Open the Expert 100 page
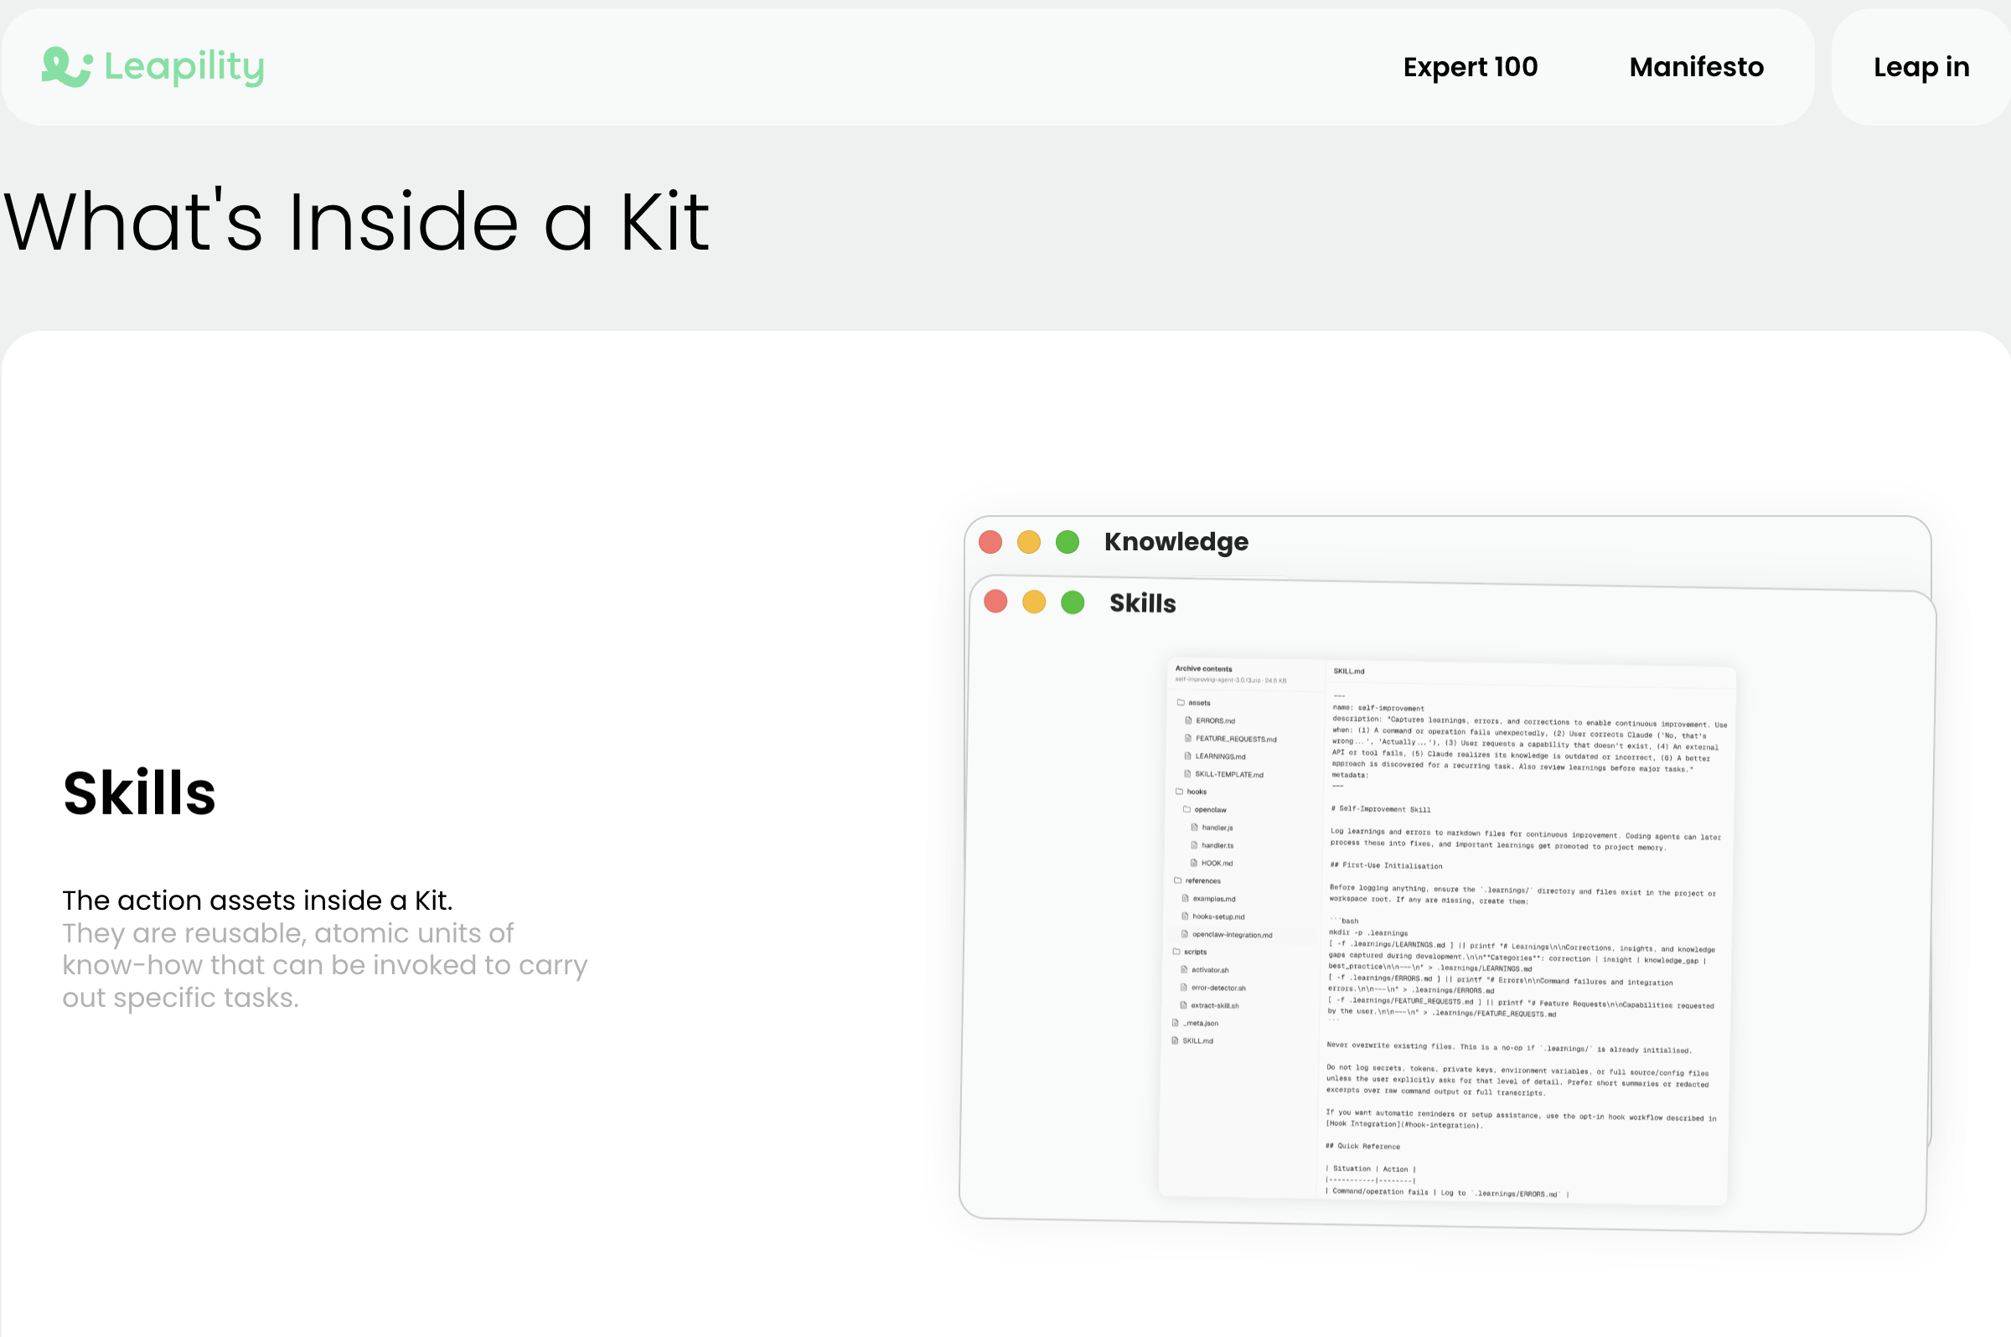This screenshot has width=2011, height=1337. pyautogui.click(x=1471, y=66)
